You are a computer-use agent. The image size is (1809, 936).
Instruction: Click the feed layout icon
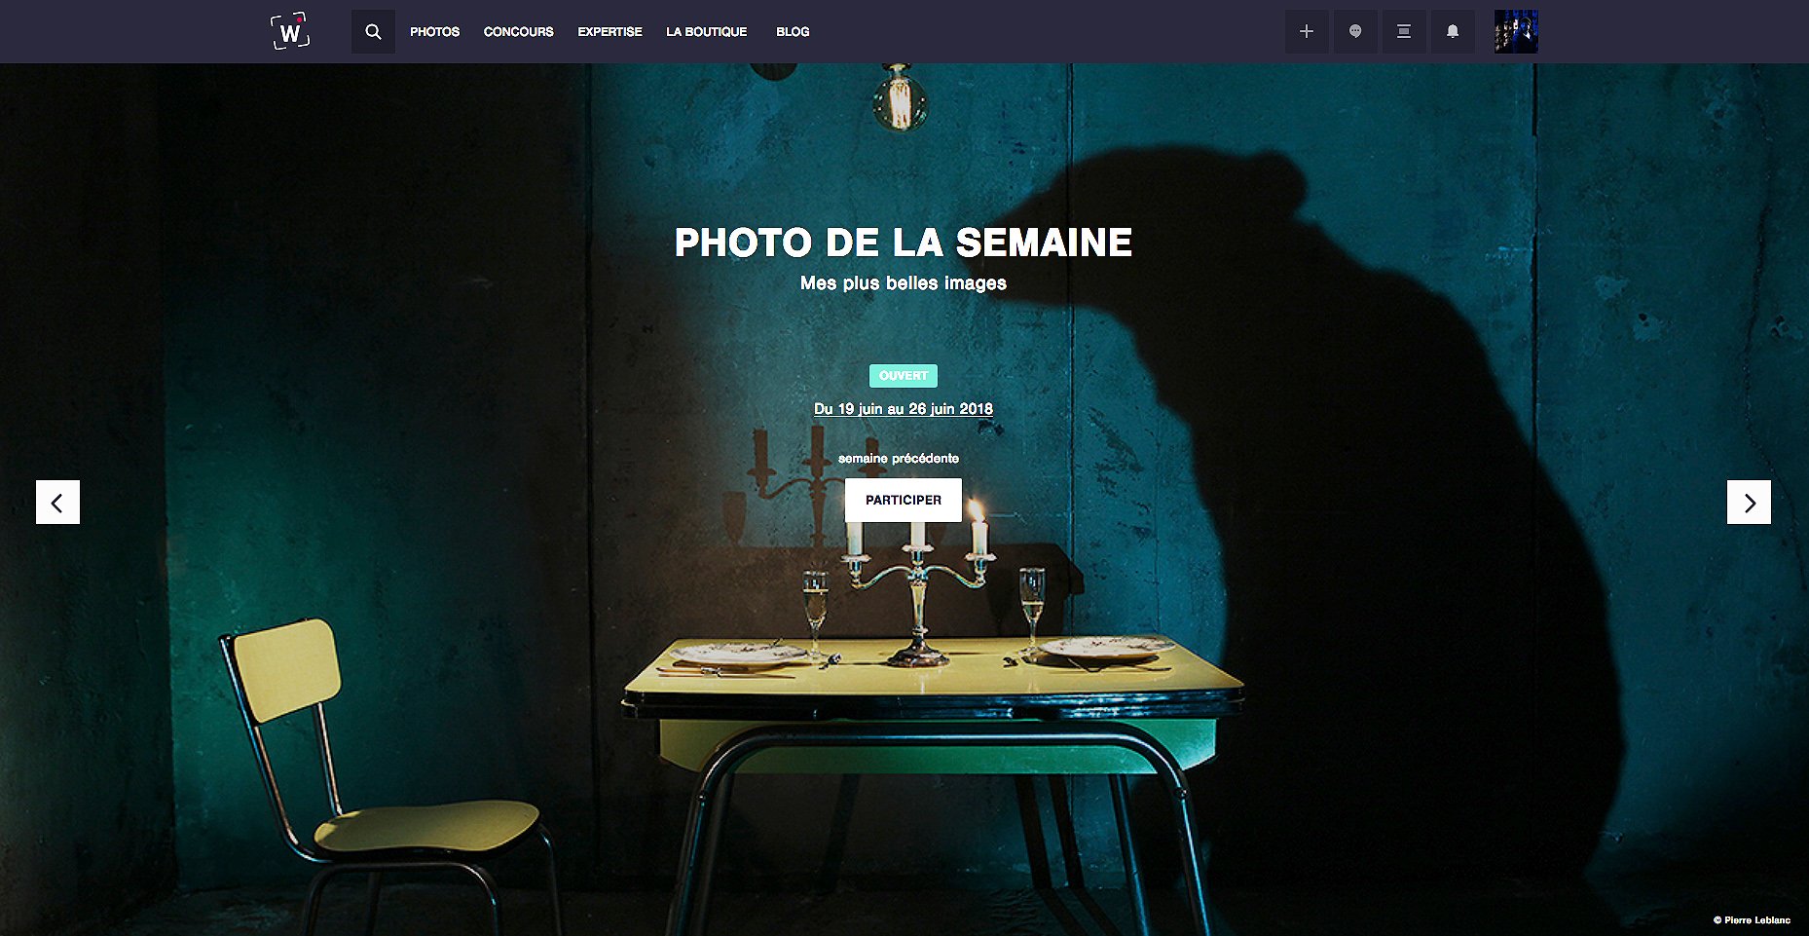click(x=1404, y=31)
